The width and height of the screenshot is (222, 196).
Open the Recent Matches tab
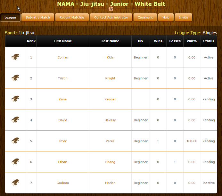(72, 17)
